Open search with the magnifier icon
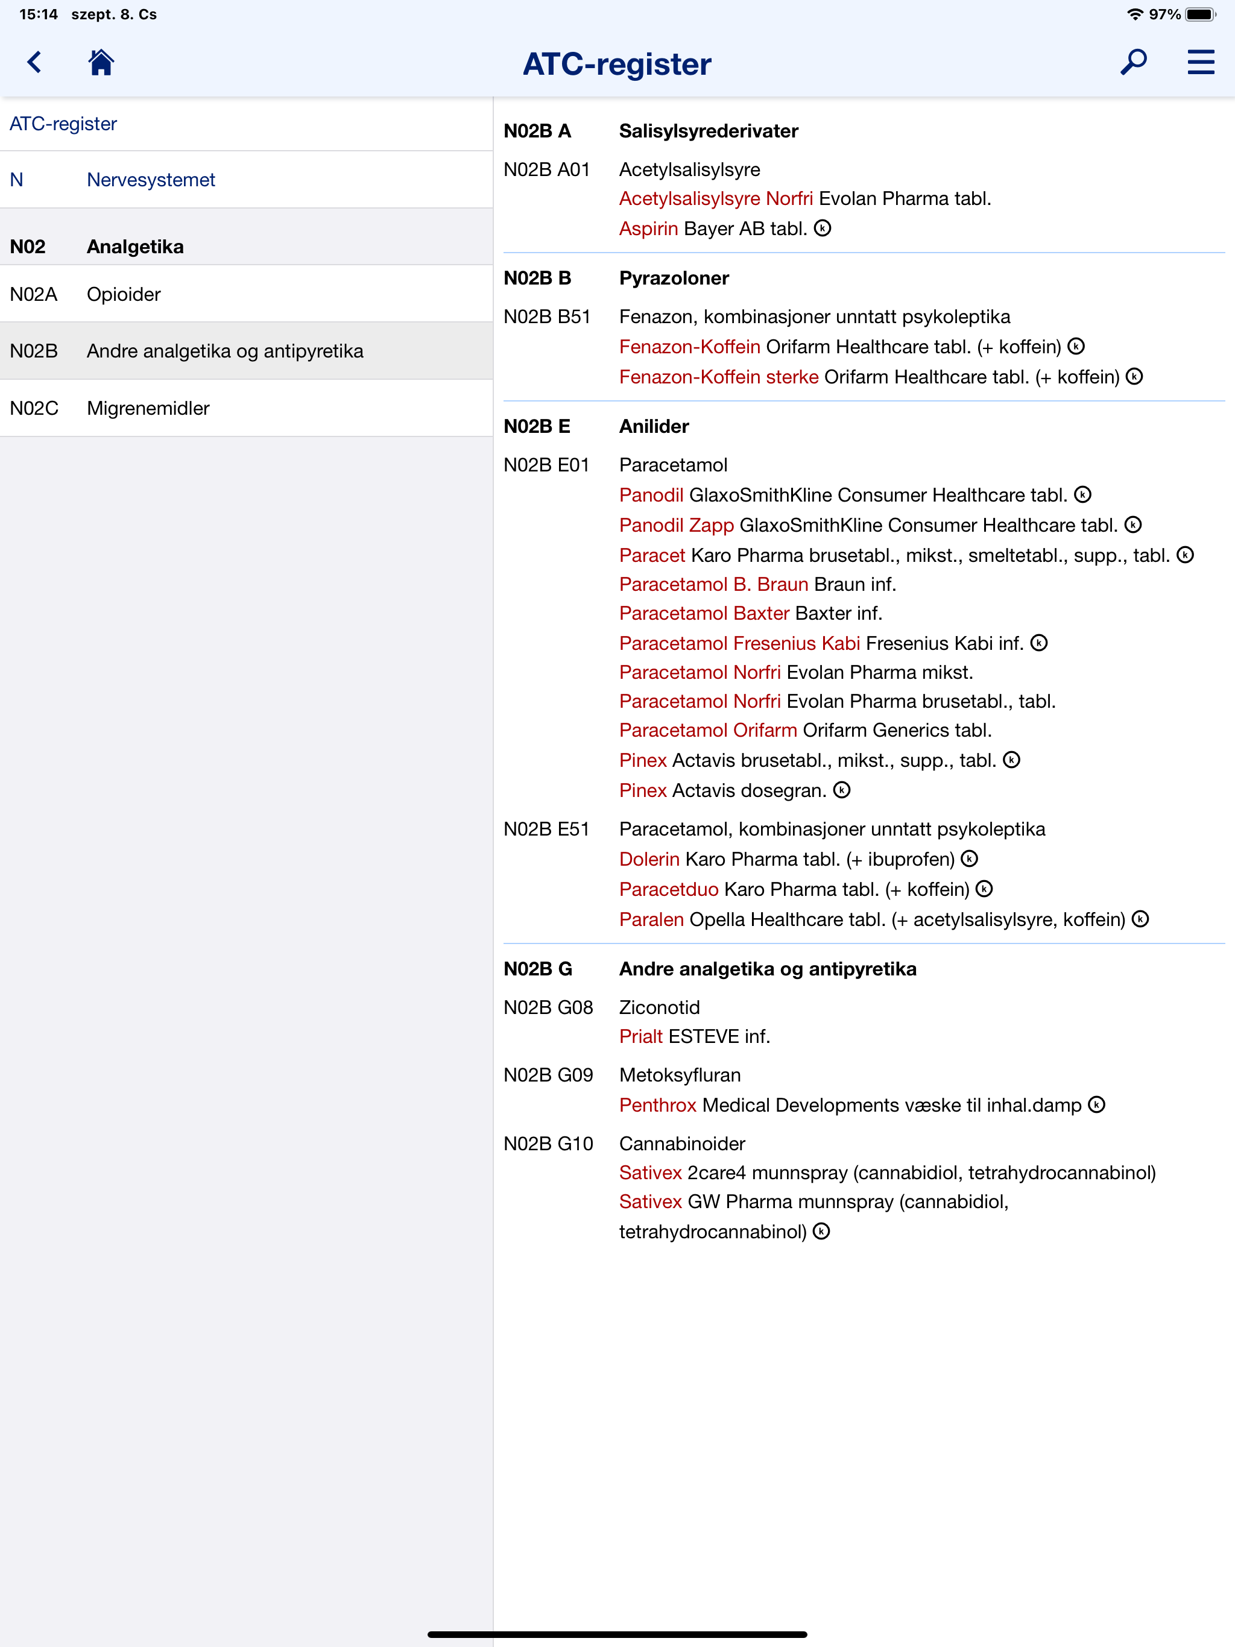 (1134, 64)
